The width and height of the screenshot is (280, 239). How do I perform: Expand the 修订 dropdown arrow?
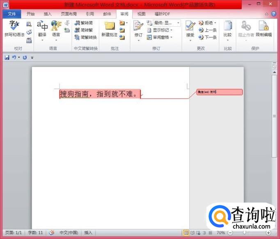click(139, 41)
